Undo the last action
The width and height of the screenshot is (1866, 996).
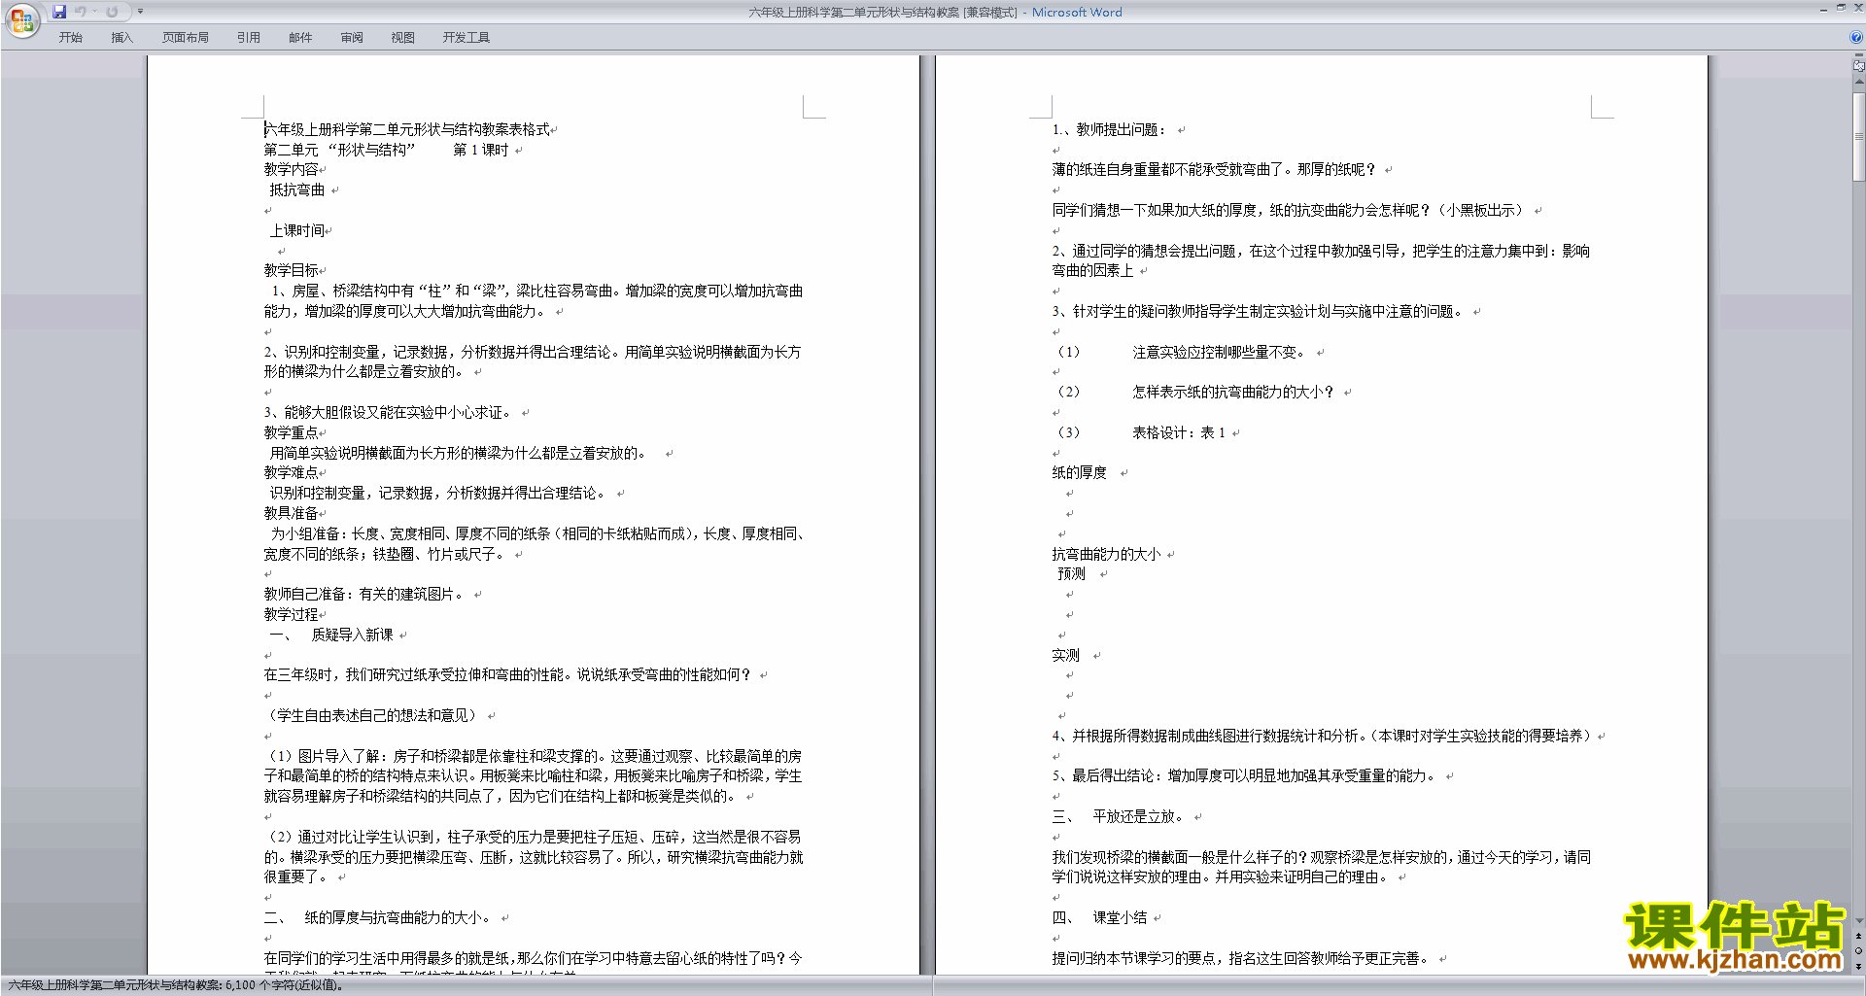[x=81, y=12]
